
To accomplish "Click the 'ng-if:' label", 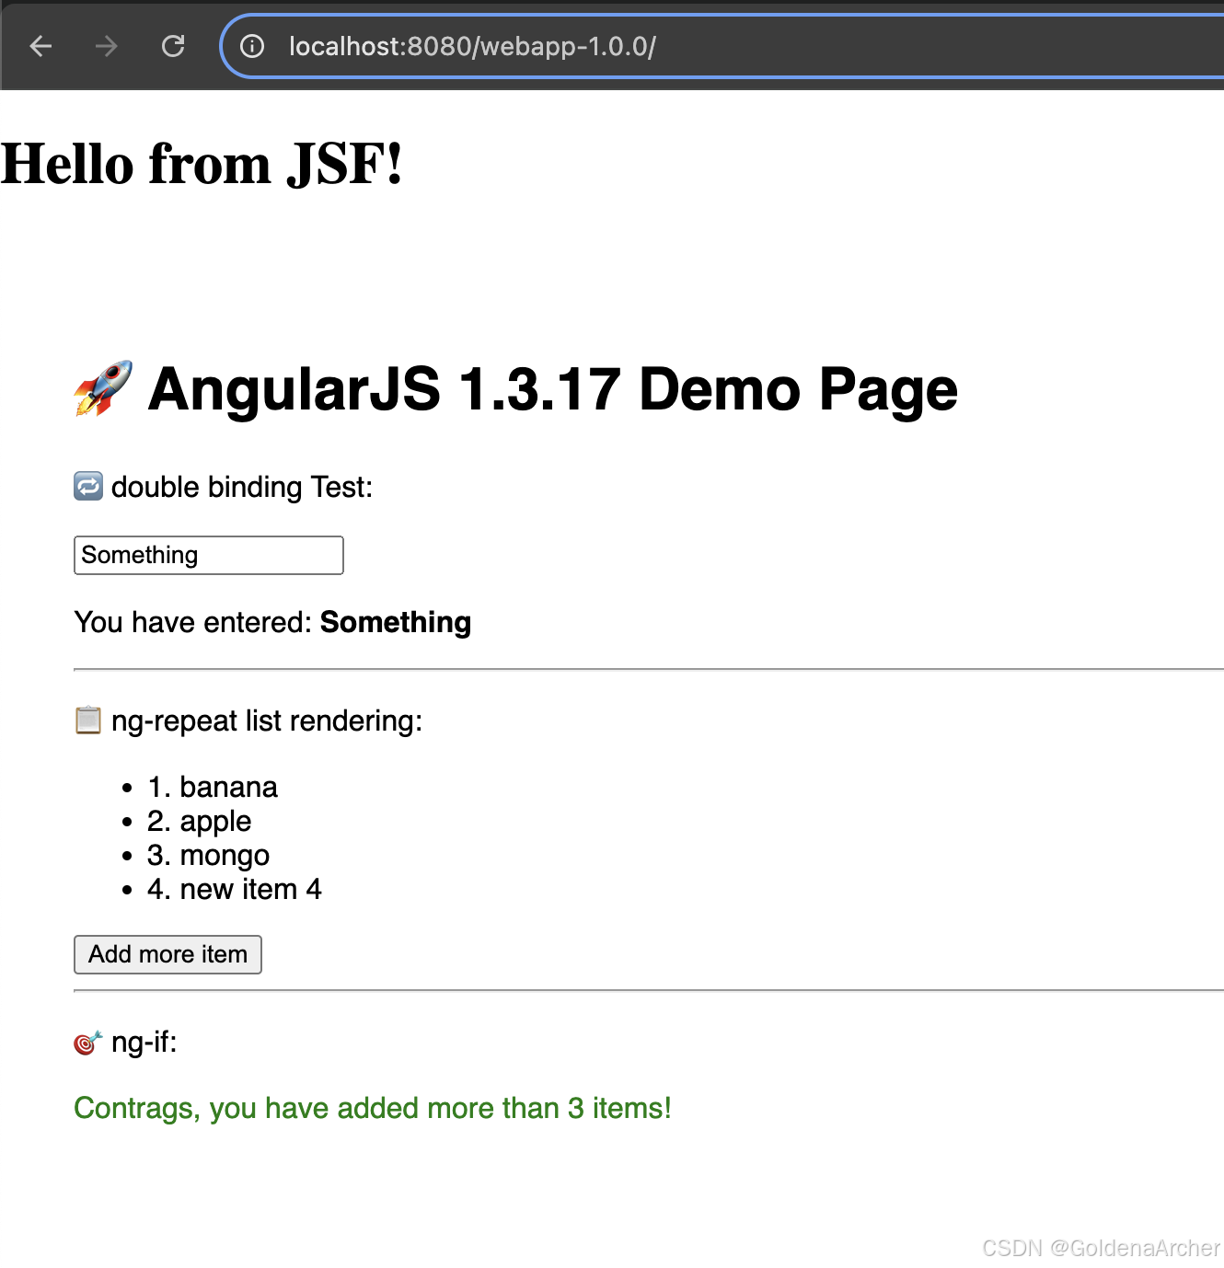I will point(144,1042).
